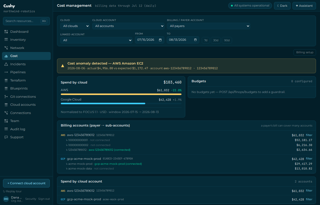Open the Linked account dropdown
This screenshot has width=320, height=205.
96,40
